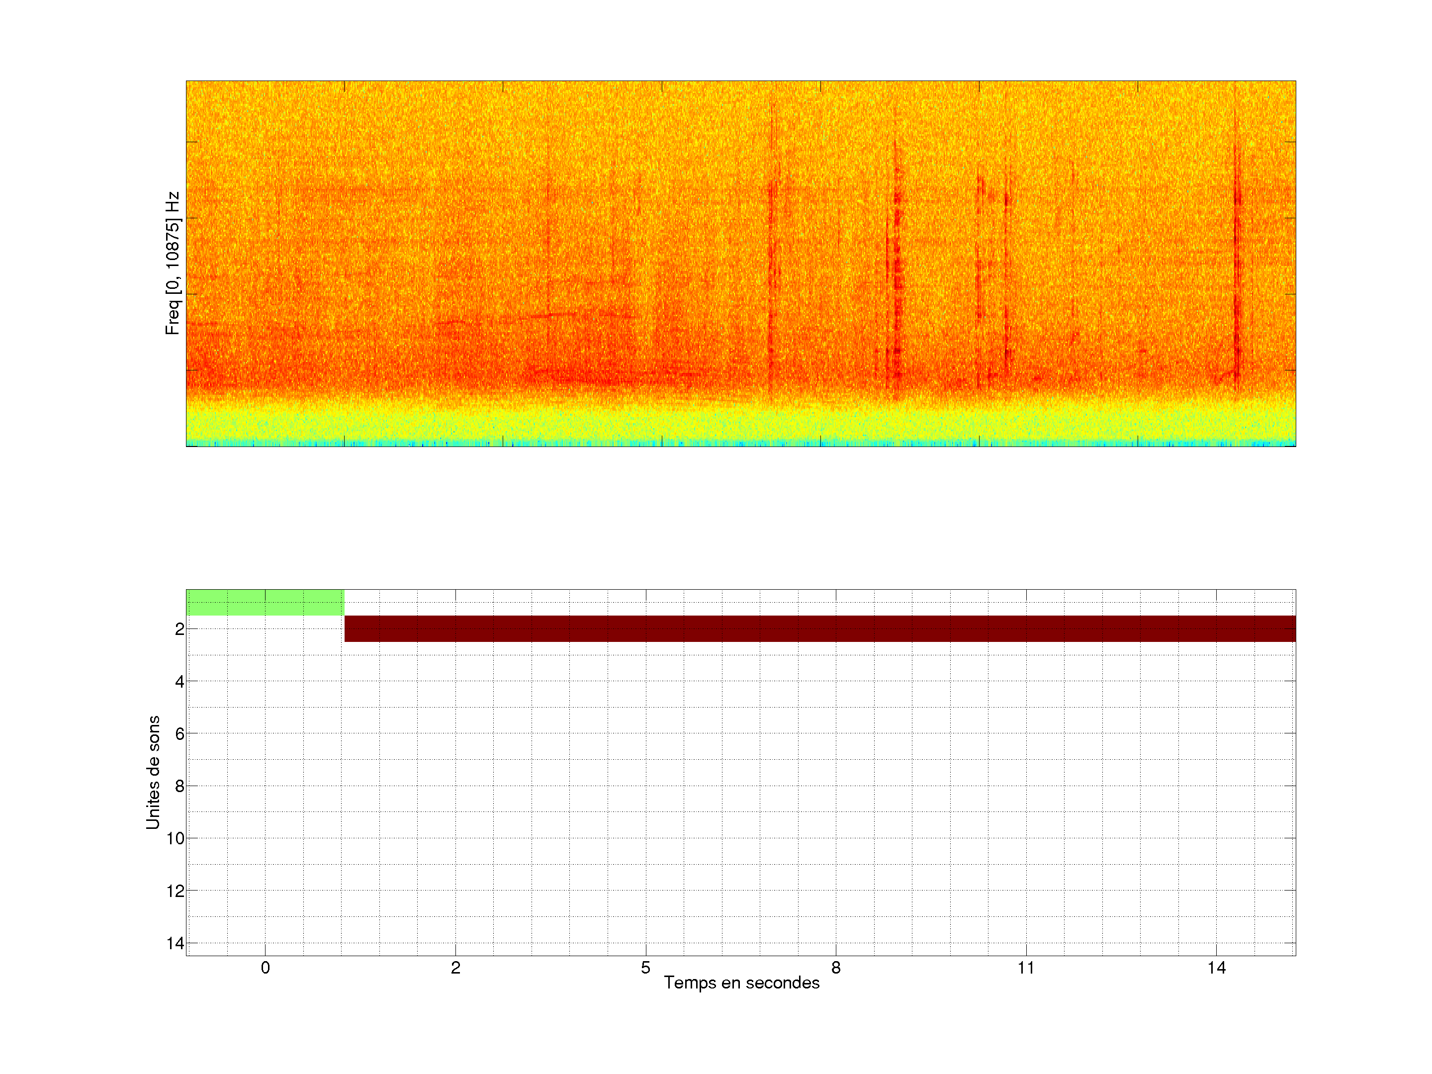1432x1074 pixels.
Task: Click y-axis tick label '6'
Action: pos(179,733)
